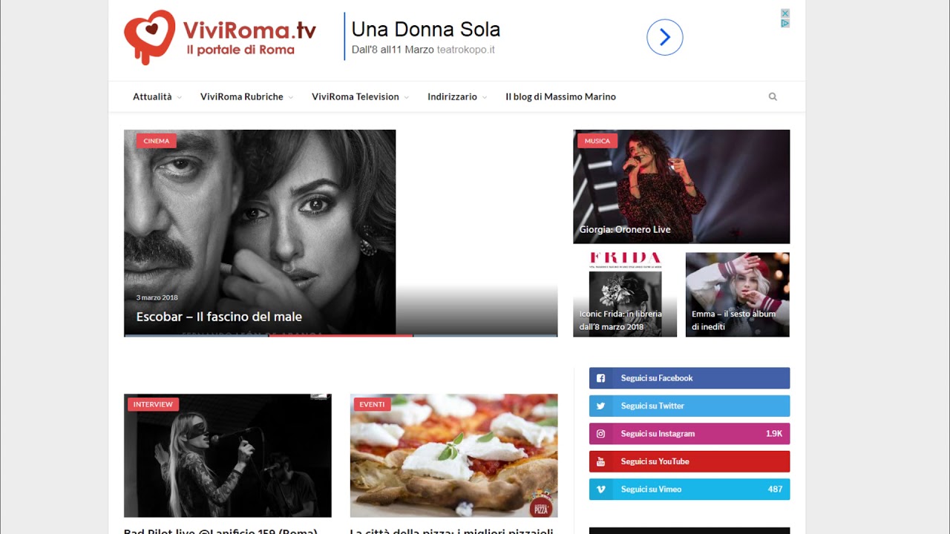Viewport: 950px width, 534px height.
Task: Expand the ViviRoma Rubriche dropdown arrow
Action: pos(291,97)
